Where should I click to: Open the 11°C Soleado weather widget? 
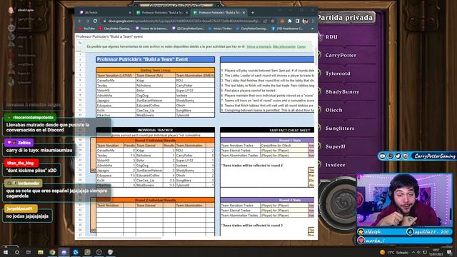(x=394, y=252)
